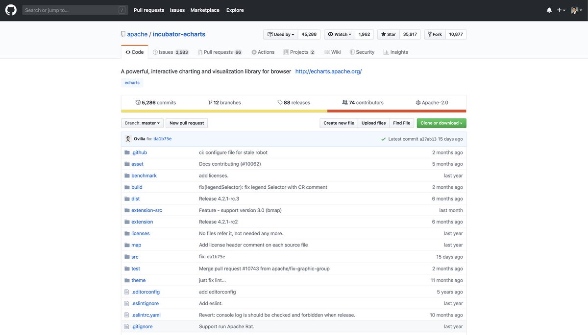Screen dimensions: 588x335
Task: Open the plus create-new menu
Action: (561, 10)
